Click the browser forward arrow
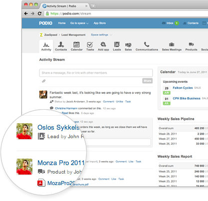This screenshot has height=201, width=208. click(32, 13)
